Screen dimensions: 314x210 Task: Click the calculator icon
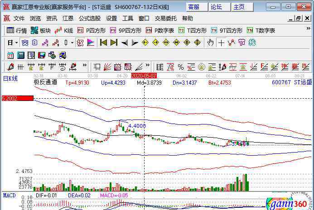[20, 55]
